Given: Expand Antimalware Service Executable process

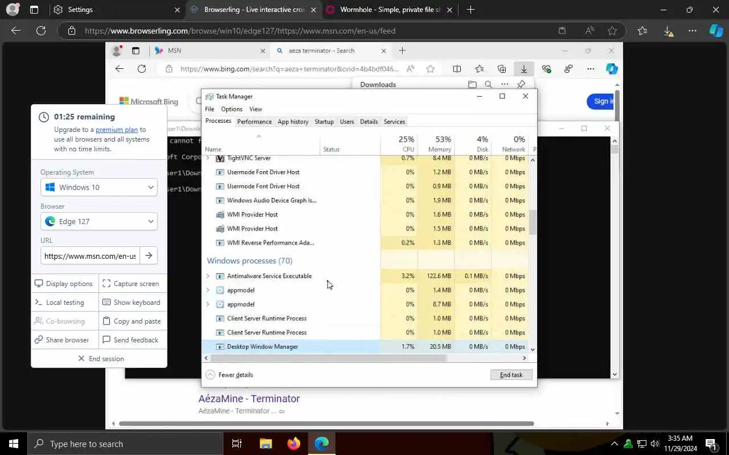Looking at the screenshot, I should click(x=207, y=276).
